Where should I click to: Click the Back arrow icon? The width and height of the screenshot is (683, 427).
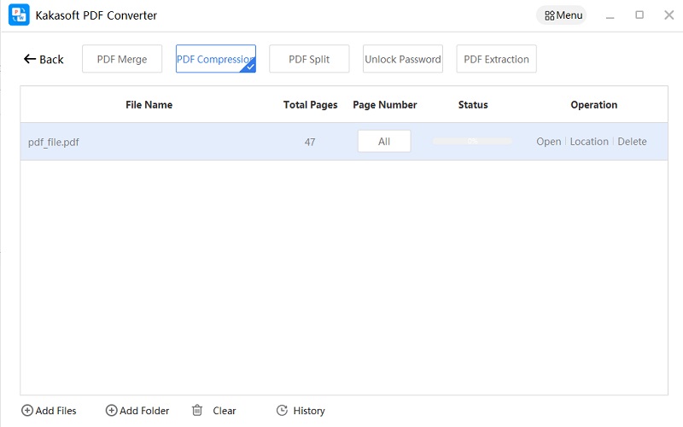click(x=30, y=59)
